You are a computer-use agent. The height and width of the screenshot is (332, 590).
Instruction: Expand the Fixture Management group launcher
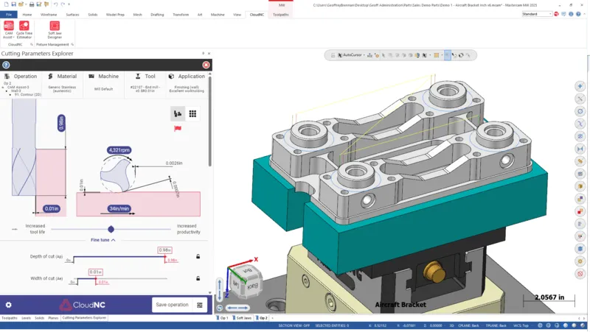[72, 44]
